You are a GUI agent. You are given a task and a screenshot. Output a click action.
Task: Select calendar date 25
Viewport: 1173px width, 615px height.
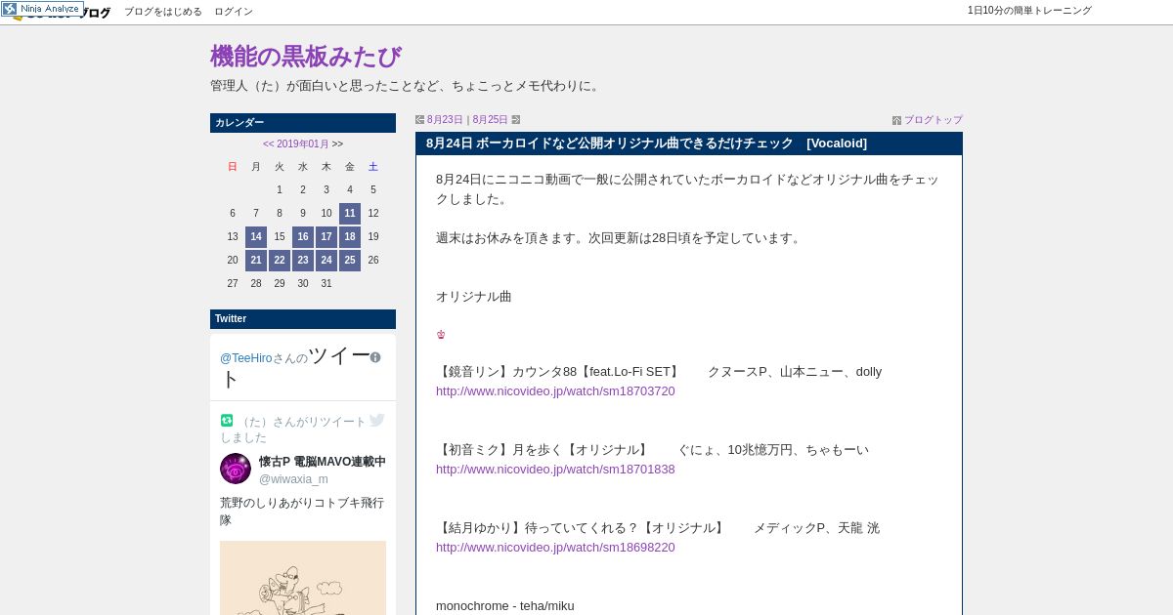[350, 261]
